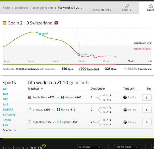Click the 26.3% Chance to win text
This screenshot has height=149, width=154.
click(139, 69)
